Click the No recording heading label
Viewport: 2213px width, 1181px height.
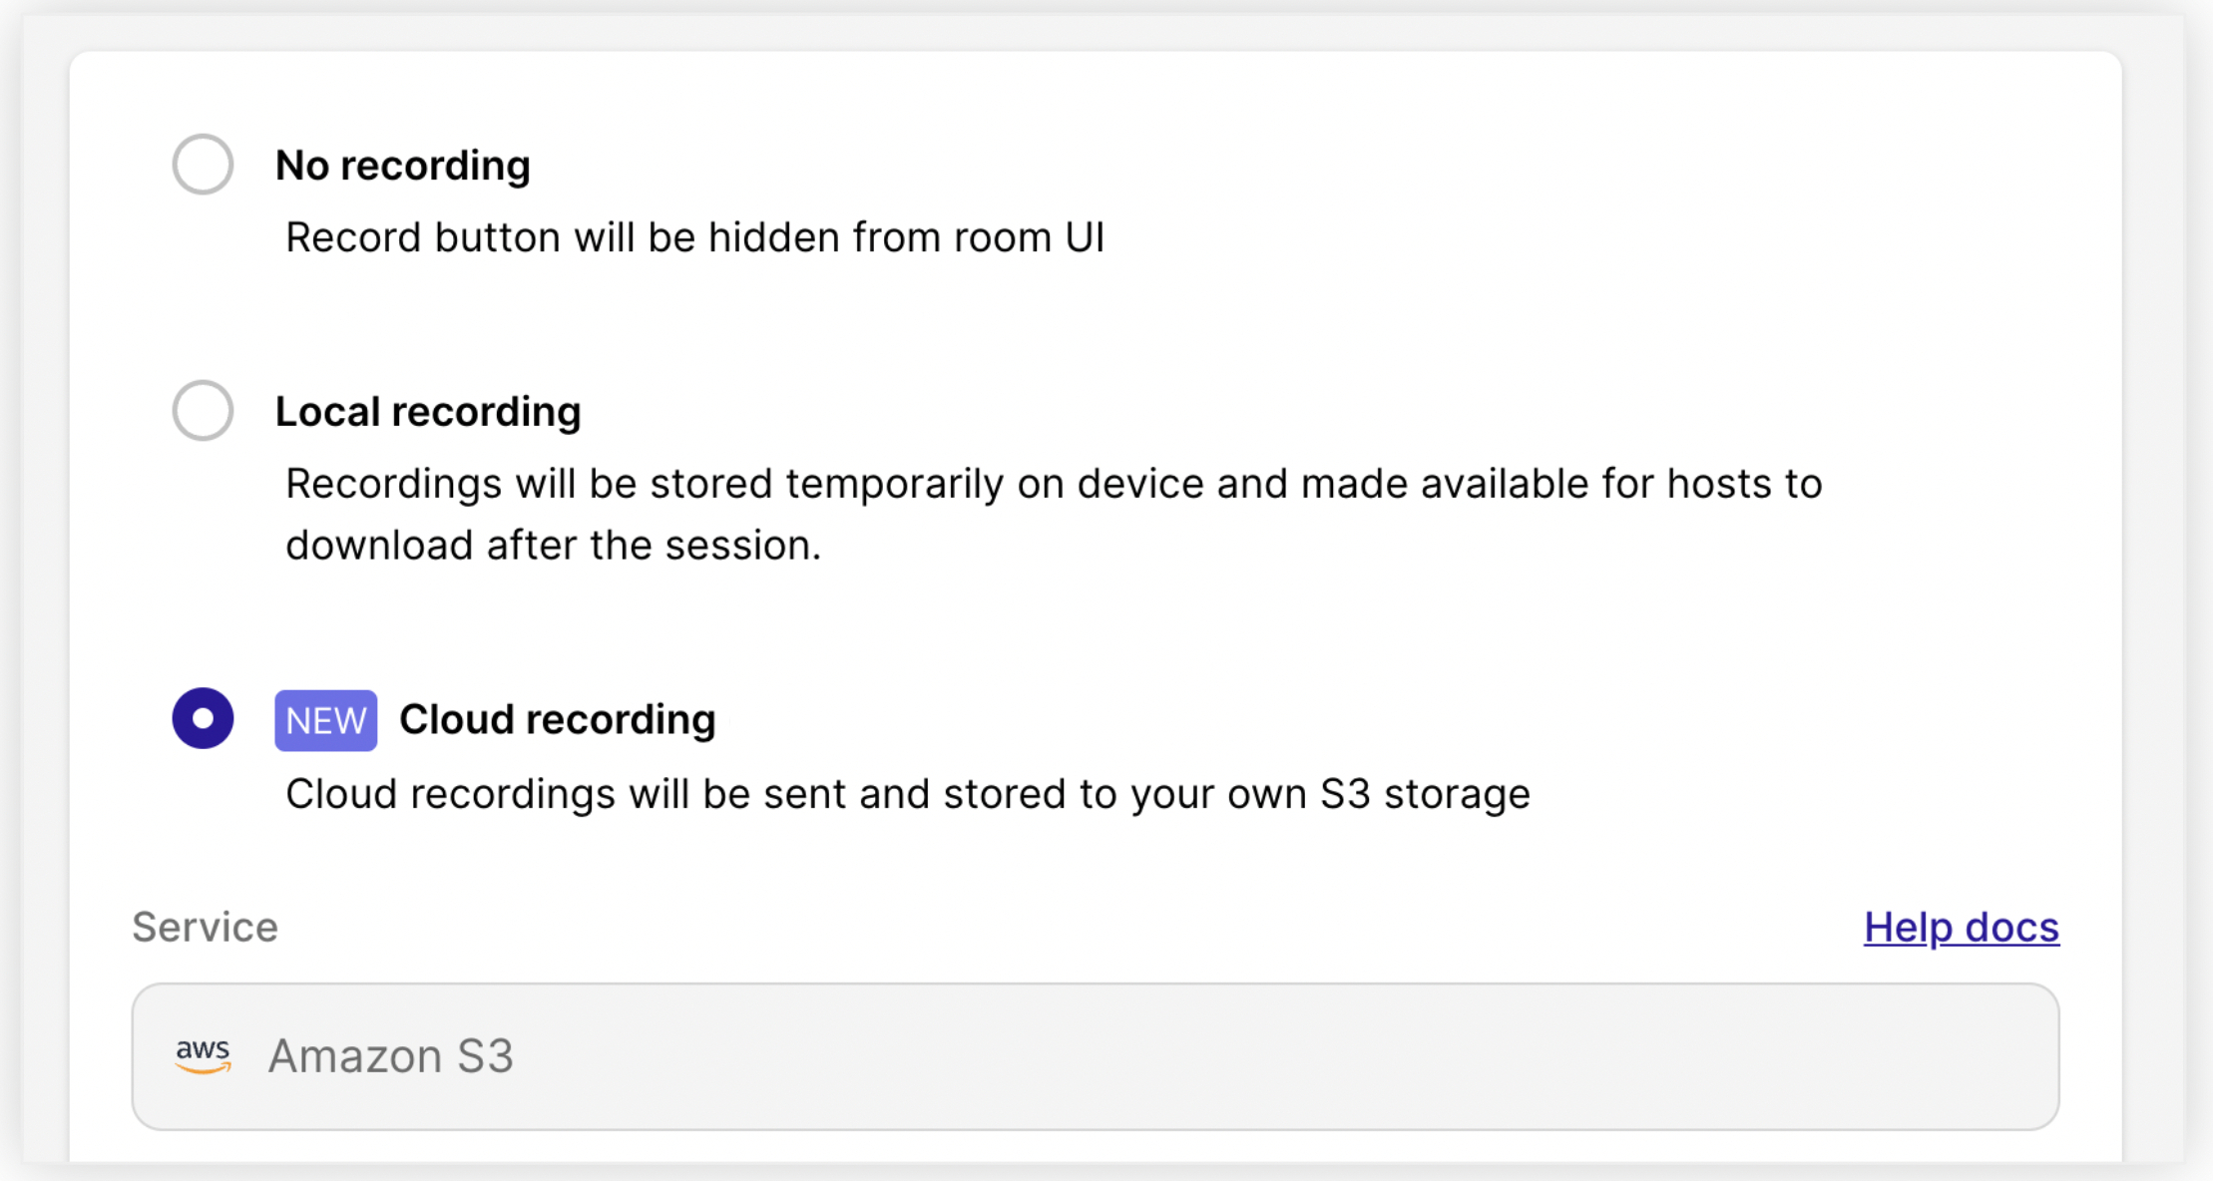coord(402,166)
